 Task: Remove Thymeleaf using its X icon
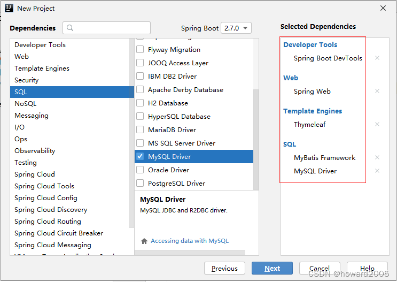(x=377, y=124)
